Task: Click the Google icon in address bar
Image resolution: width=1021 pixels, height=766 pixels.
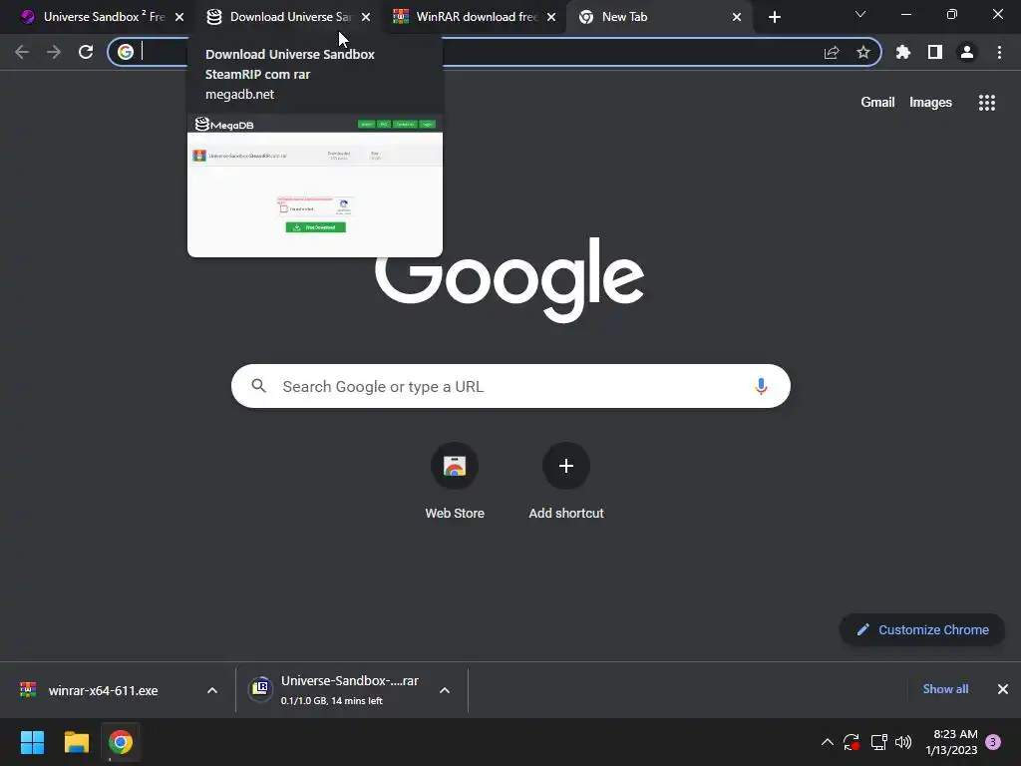Action: pyautogui.click(x=126, y=52)
